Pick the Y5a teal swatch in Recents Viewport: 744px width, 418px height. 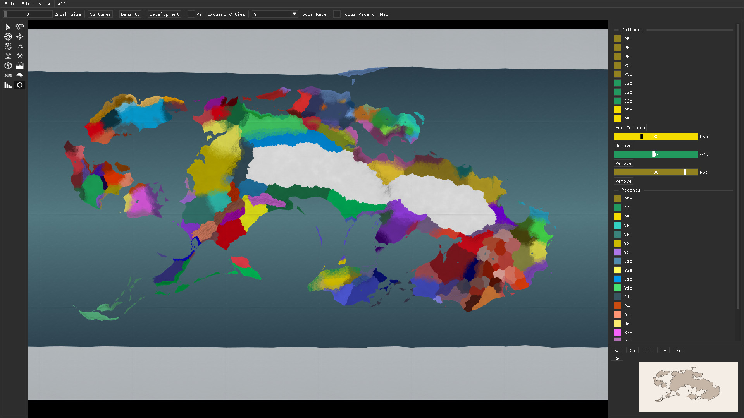tap(617, 235)
